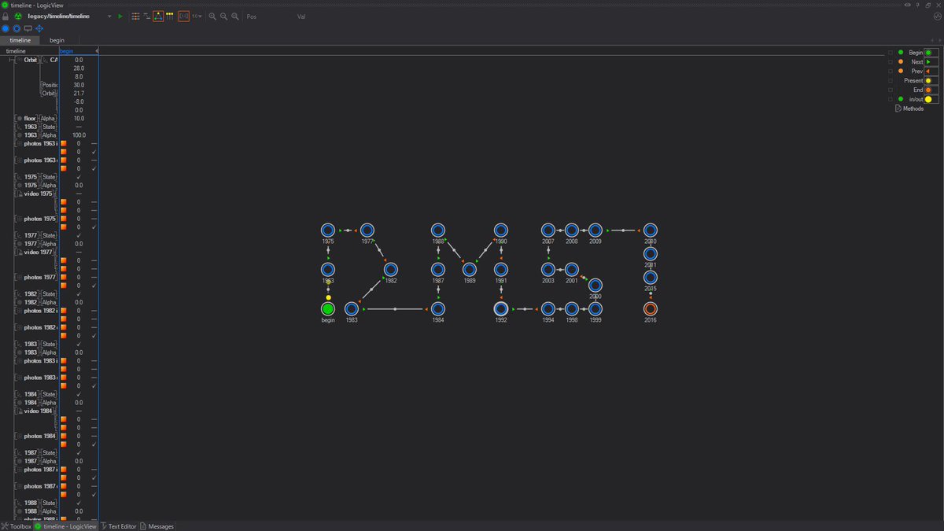Screen dimensions: 944x531
Task: Select the 2003 node in the graph
Action: click(548, 269)
